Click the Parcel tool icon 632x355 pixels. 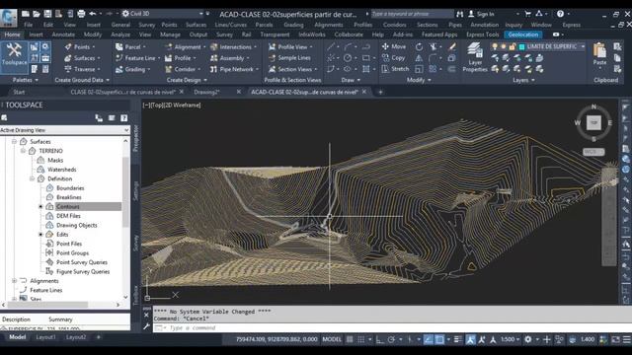point(119,46)
